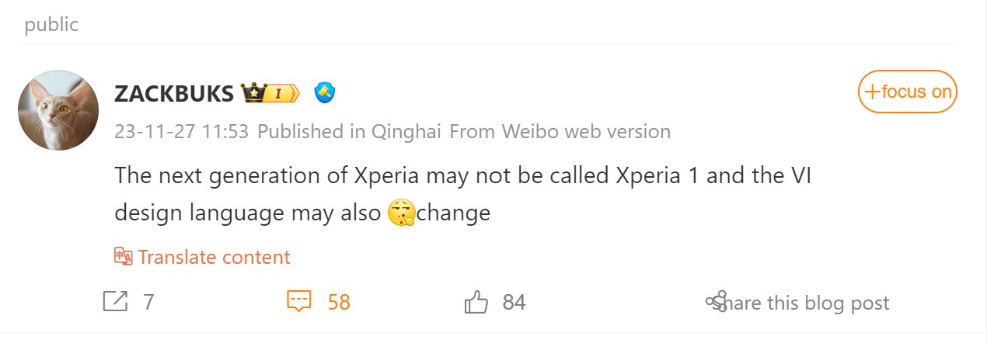Follow the user with "+focus on" button
Screen dimensions: 987x343
point(908,92)
